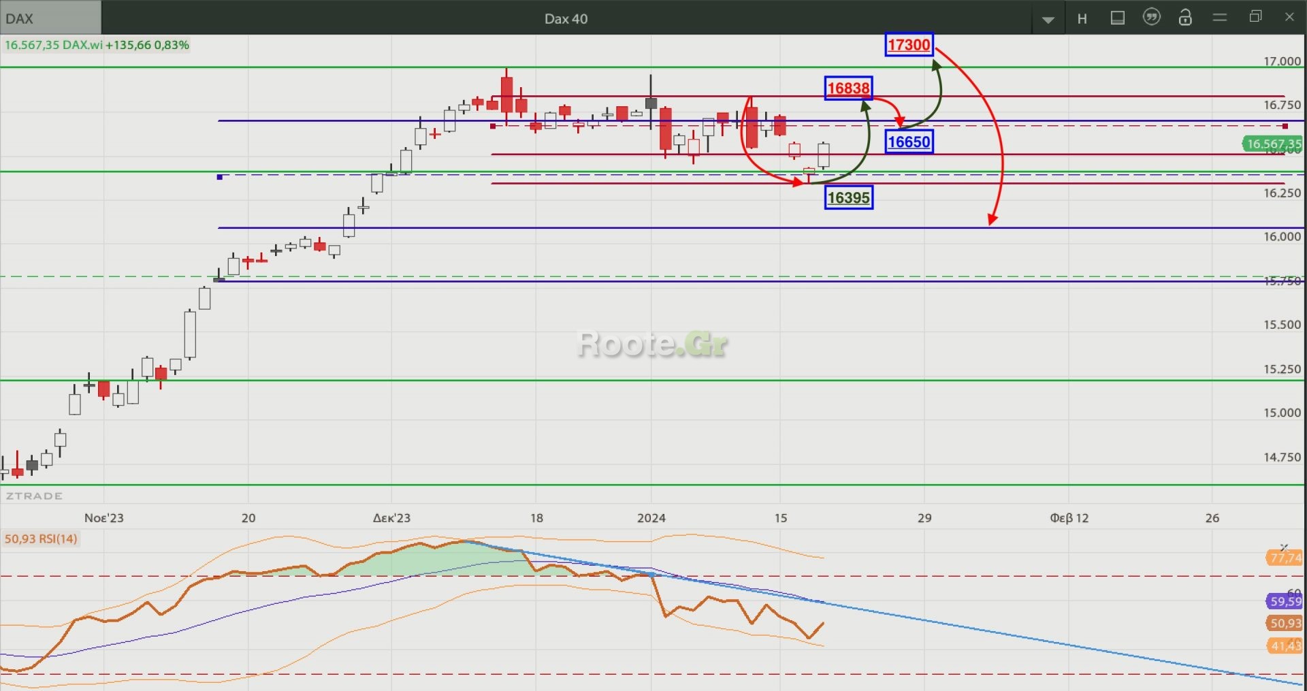
Task: Open the two-line menu icon
Action: [x=1220, y=18]
